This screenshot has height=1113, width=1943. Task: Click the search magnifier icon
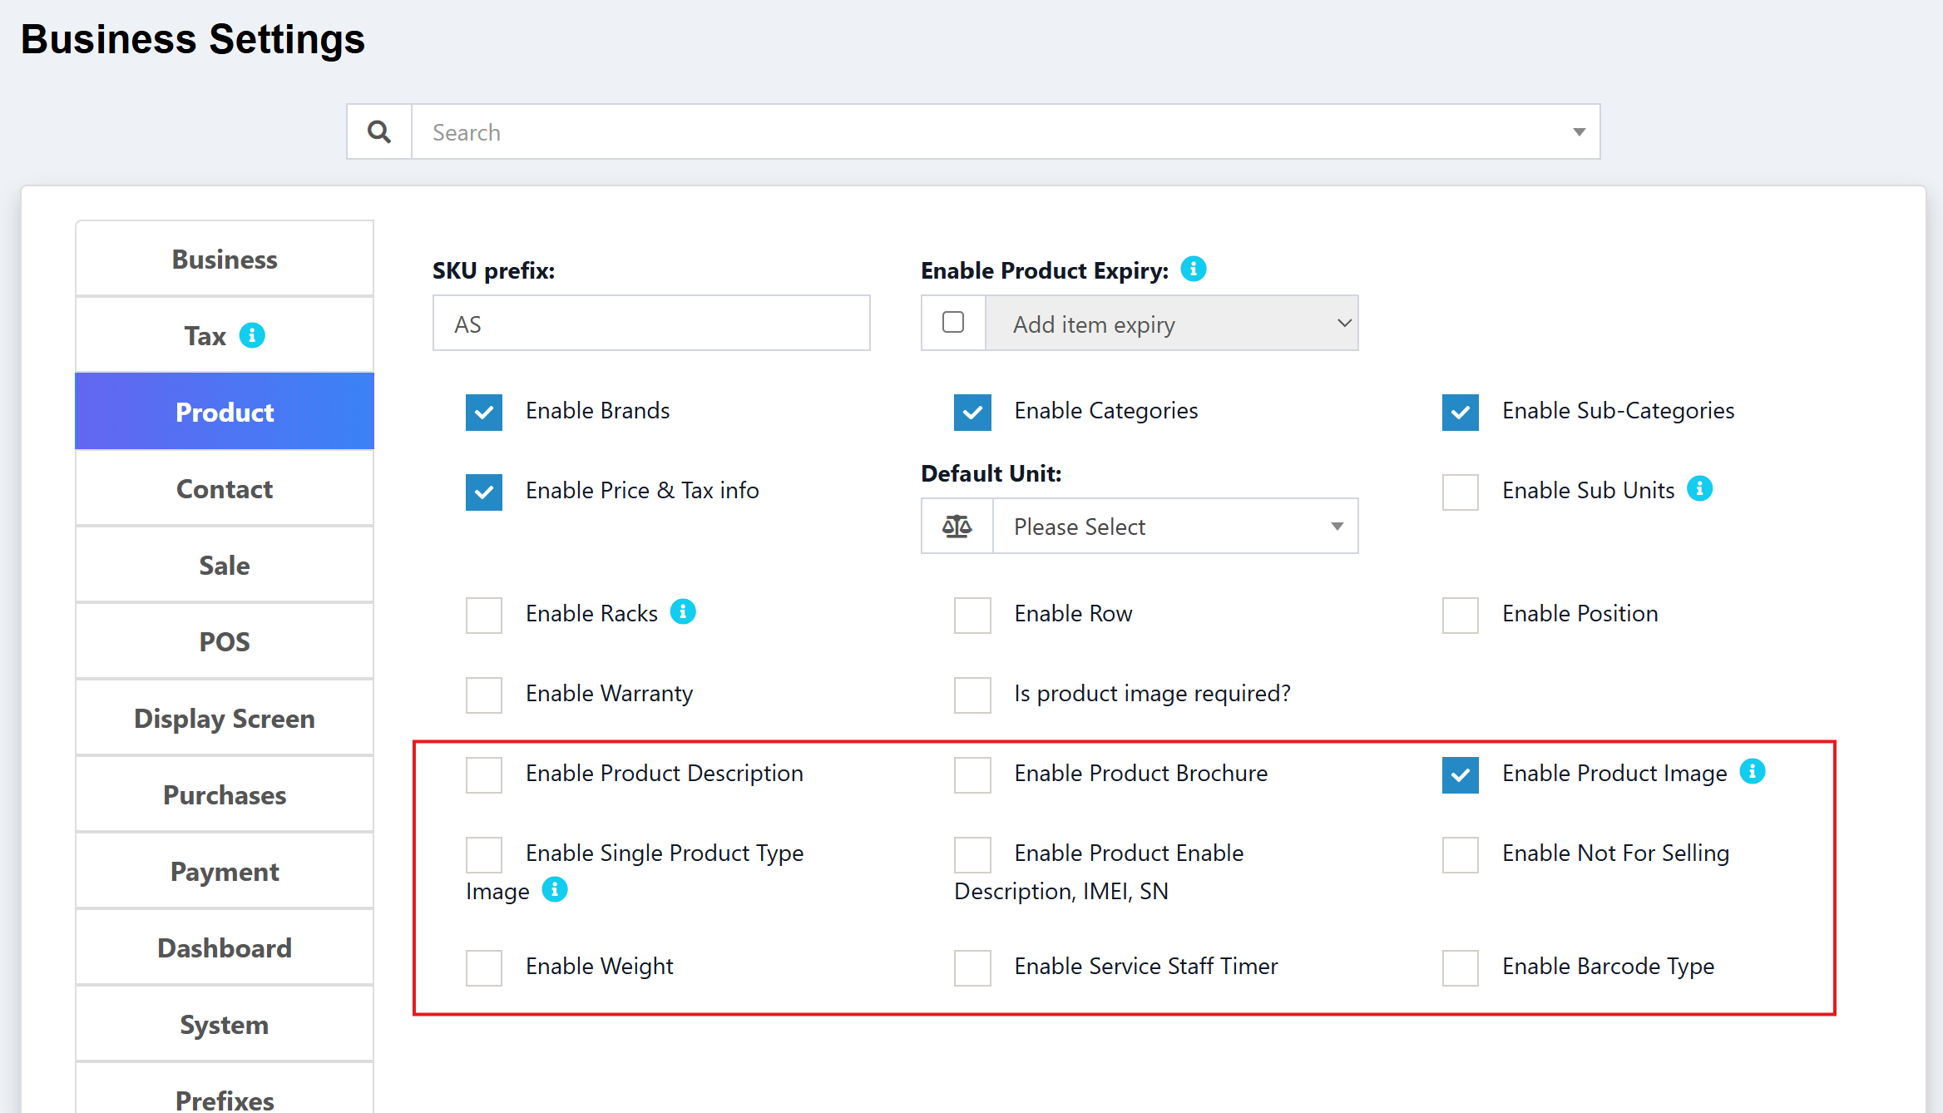[378, 131]
